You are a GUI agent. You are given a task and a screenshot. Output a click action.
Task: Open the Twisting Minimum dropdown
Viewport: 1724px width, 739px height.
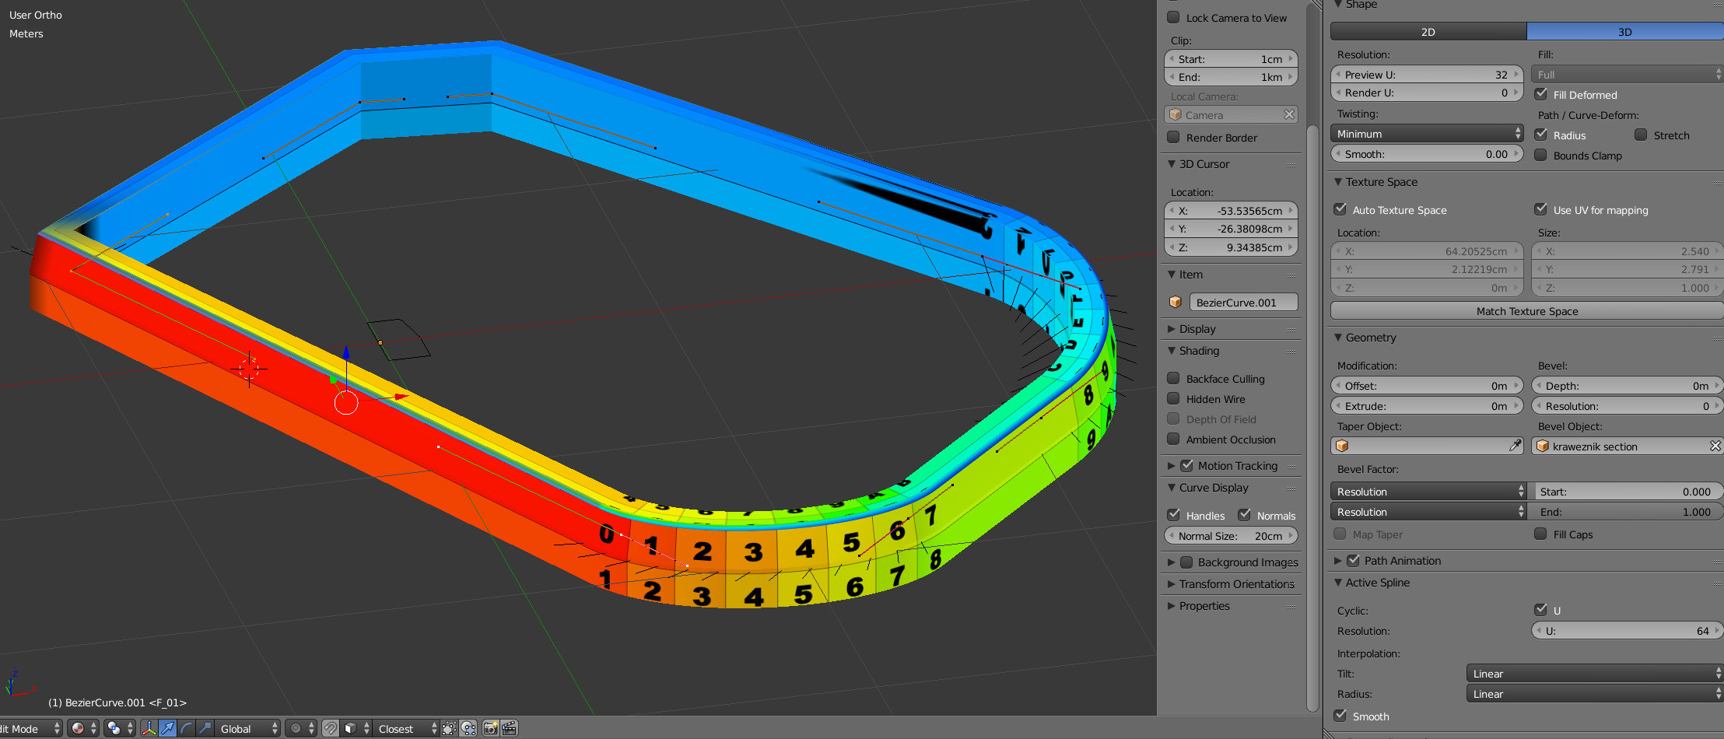(1427, 134)
